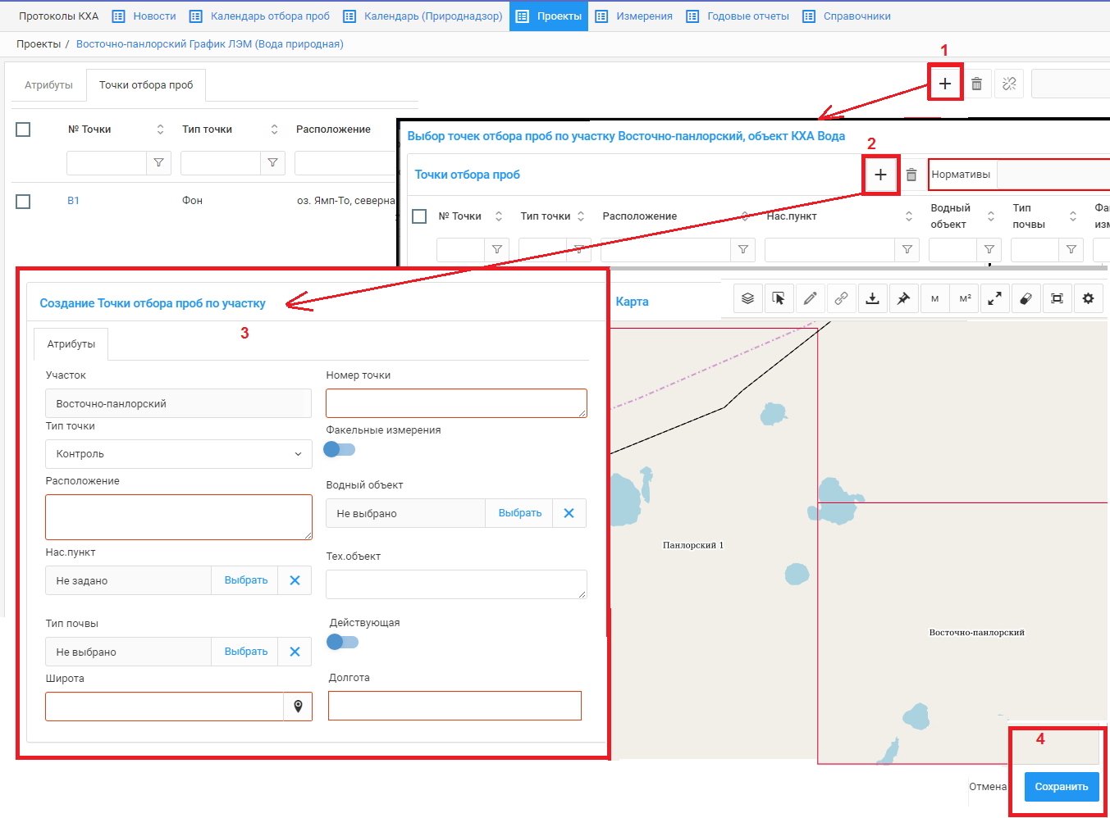Open the map layers tool
This screenshot has width=1110, height=818.
(747, 299)
